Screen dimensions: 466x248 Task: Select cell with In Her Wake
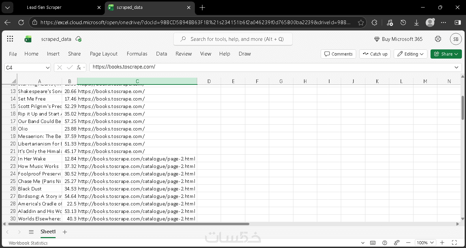point(40,159)
